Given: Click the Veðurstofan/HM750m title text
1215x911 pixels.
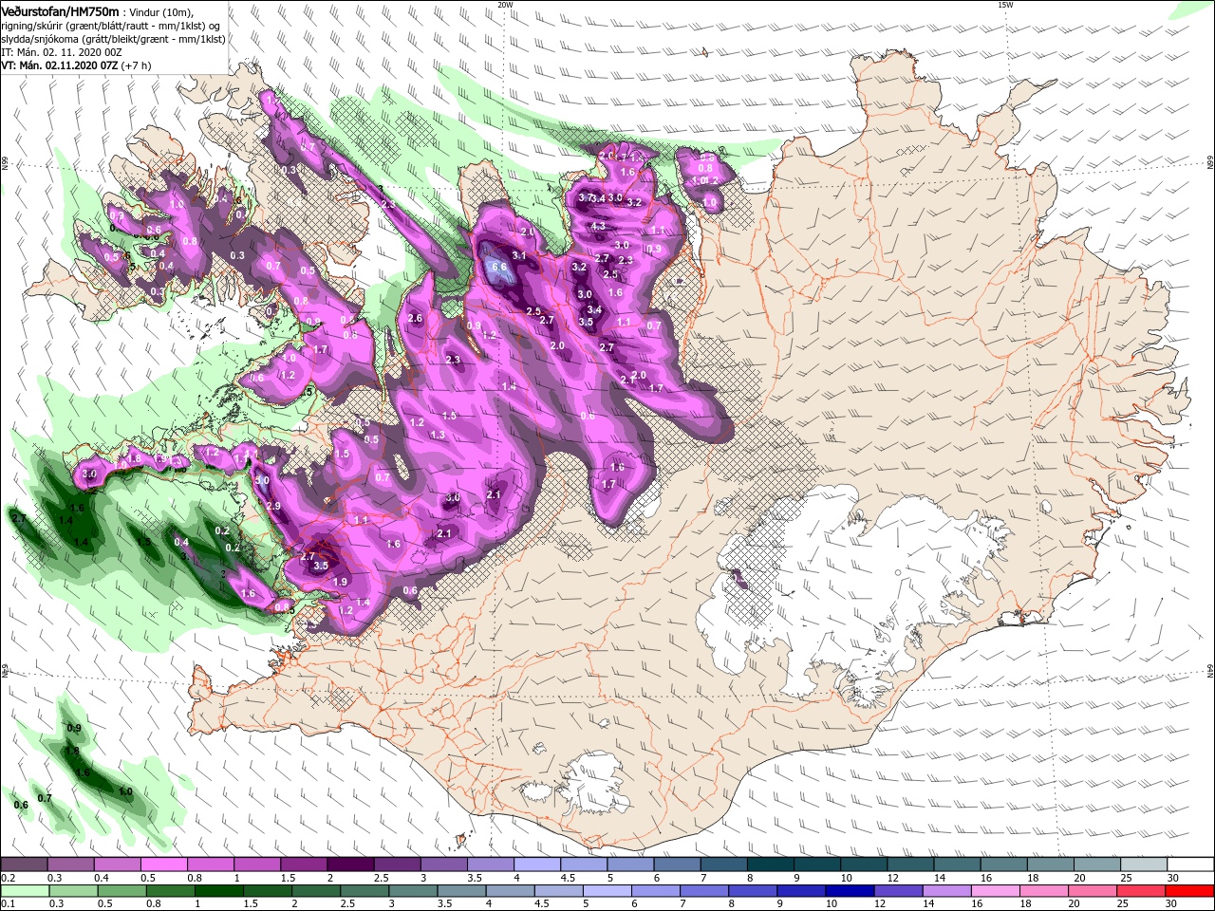Looking at the screenshot, I should 60,10.
